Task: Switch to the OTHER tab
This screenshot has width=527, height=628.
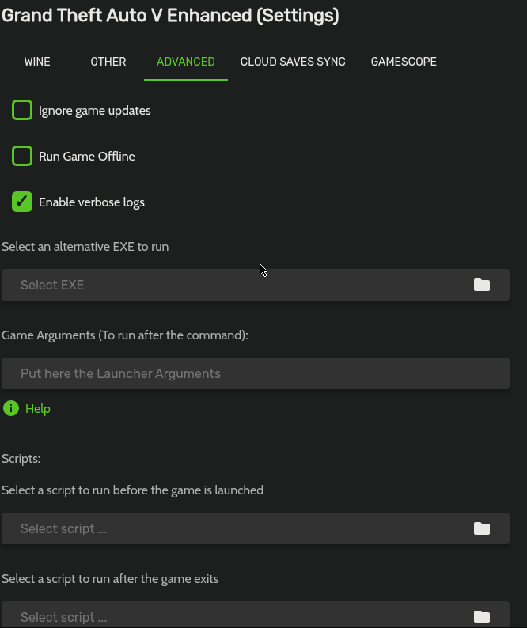Action: click(108, 62)
